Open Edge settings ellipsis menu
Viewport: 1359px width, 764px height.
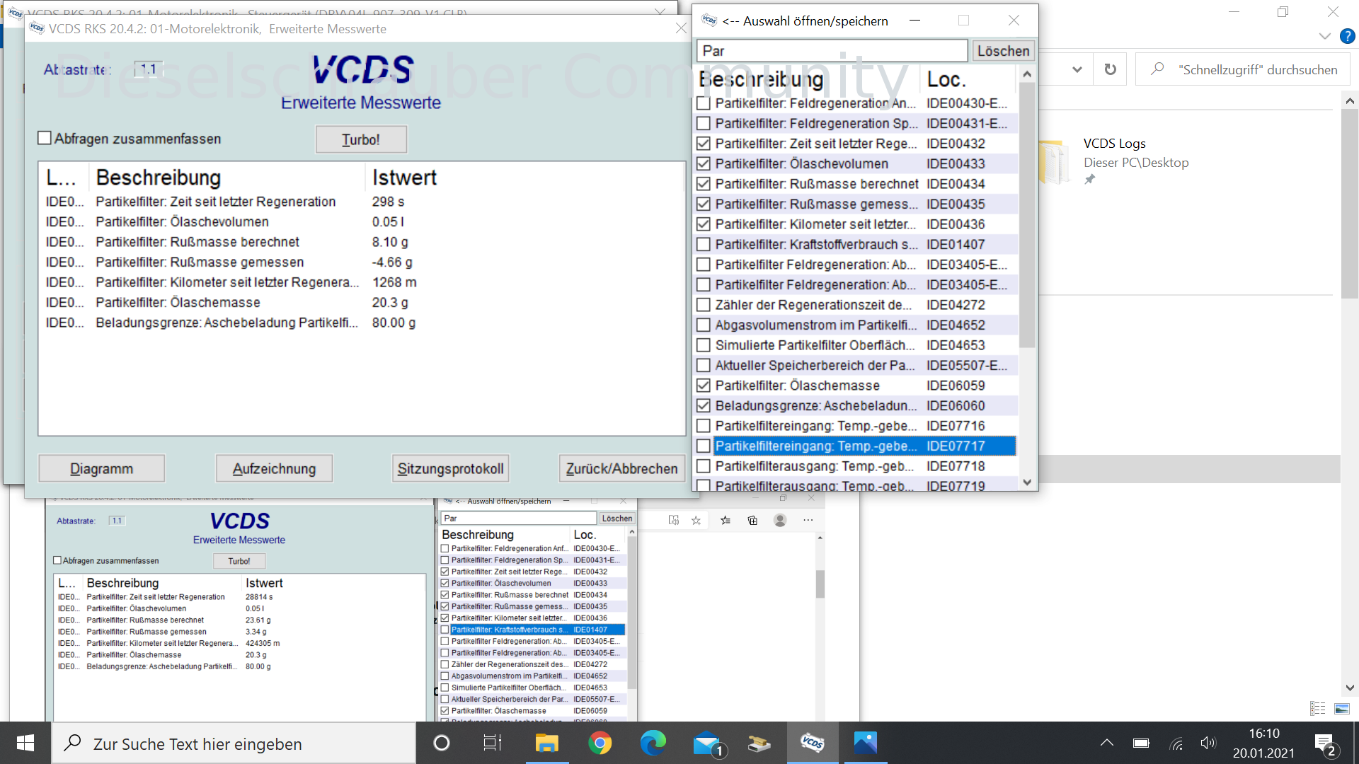[x=808, y=520]
